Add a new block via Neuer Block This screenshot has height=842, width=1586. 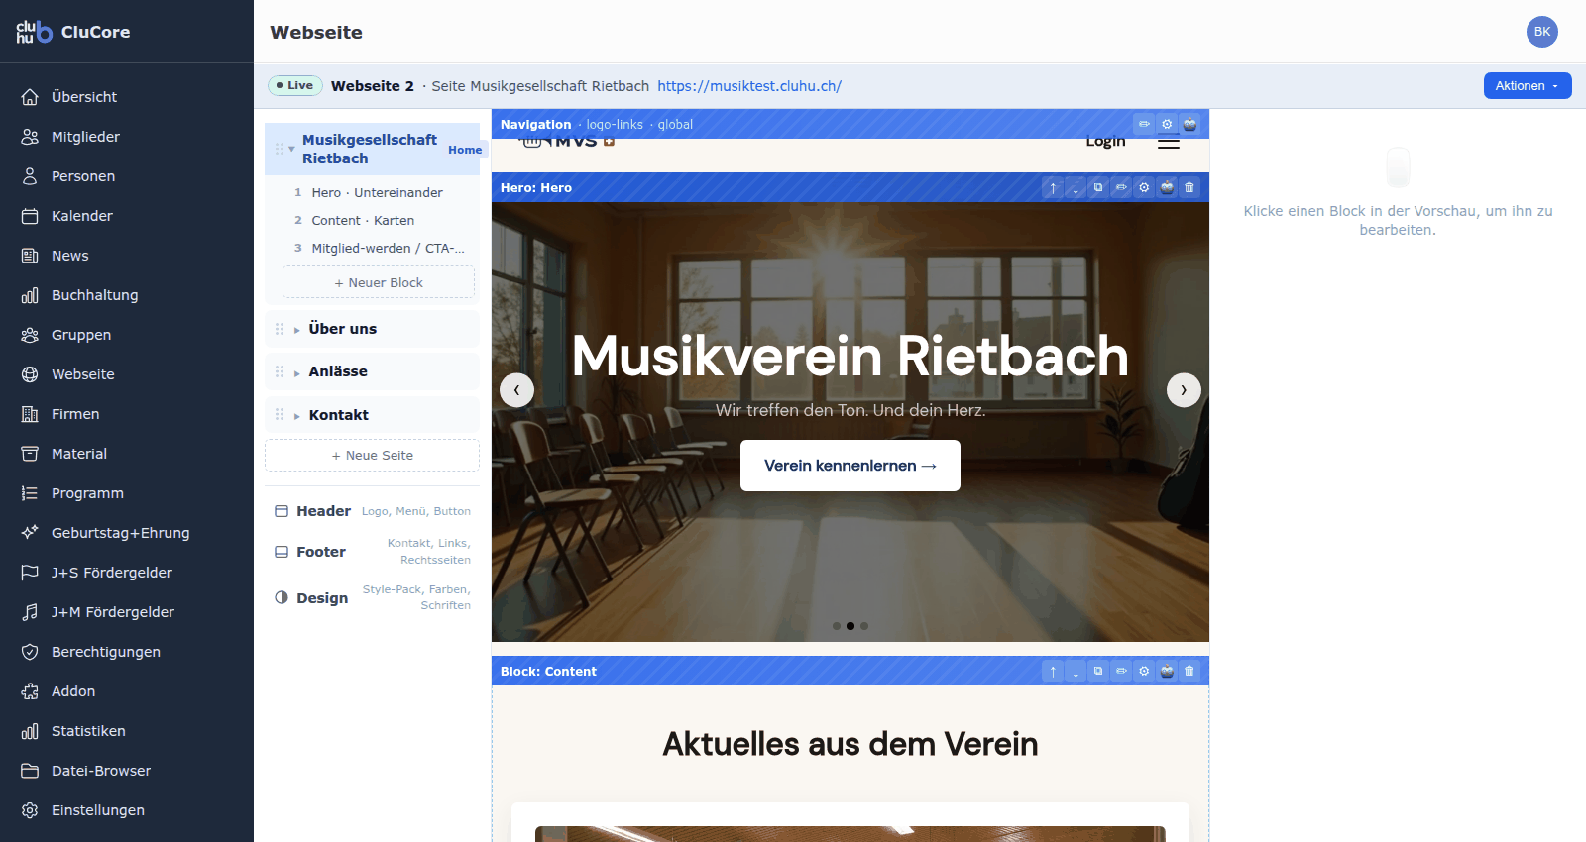[379, 282]
